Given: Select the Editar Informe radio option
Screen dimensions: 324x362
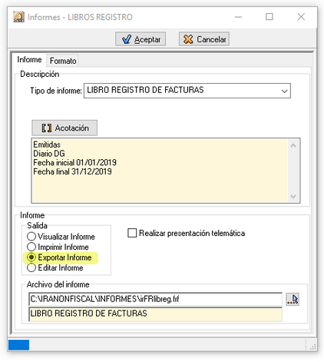Looking at the screenshot, I should tap(55, 267).
